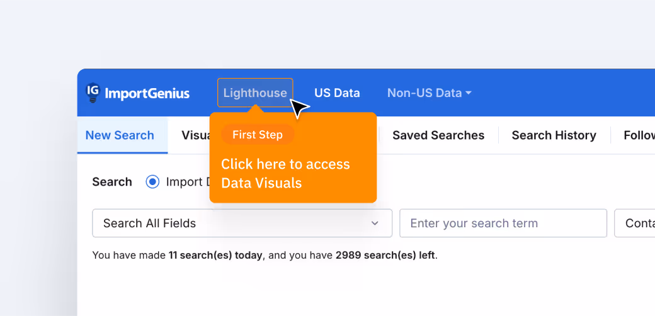Screen dimensions: 655x316
Task: Click the First Step badge in tooltip
Action: [257, 135]
